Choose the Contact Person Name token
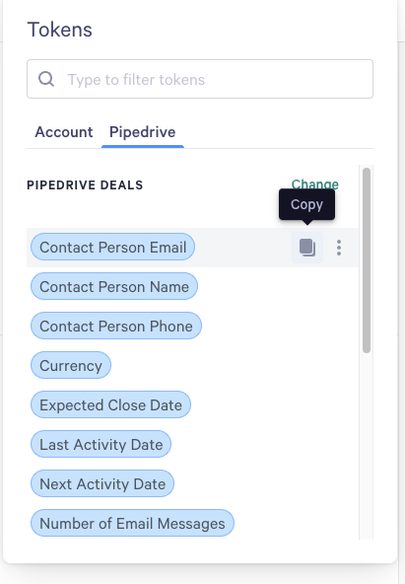The width and height of the screenshot is (405, 584). [x=114, y=286]
